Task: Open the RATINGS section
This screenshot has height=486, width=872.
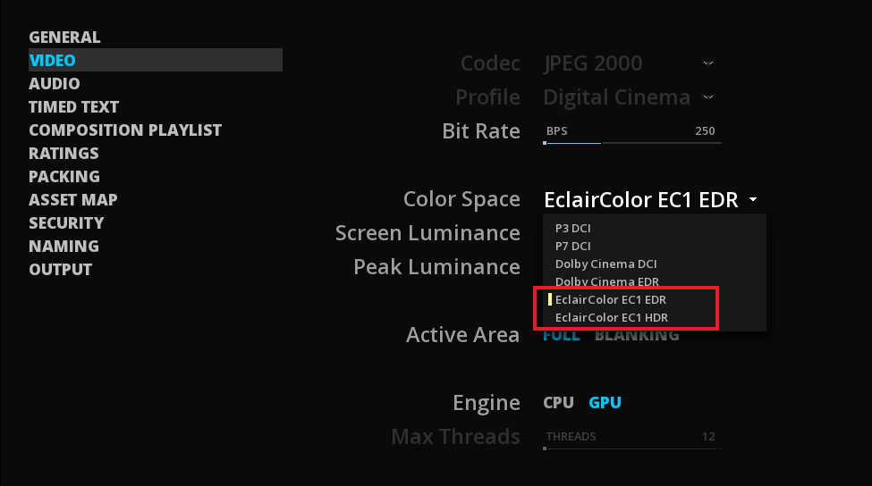Action: 64,154
